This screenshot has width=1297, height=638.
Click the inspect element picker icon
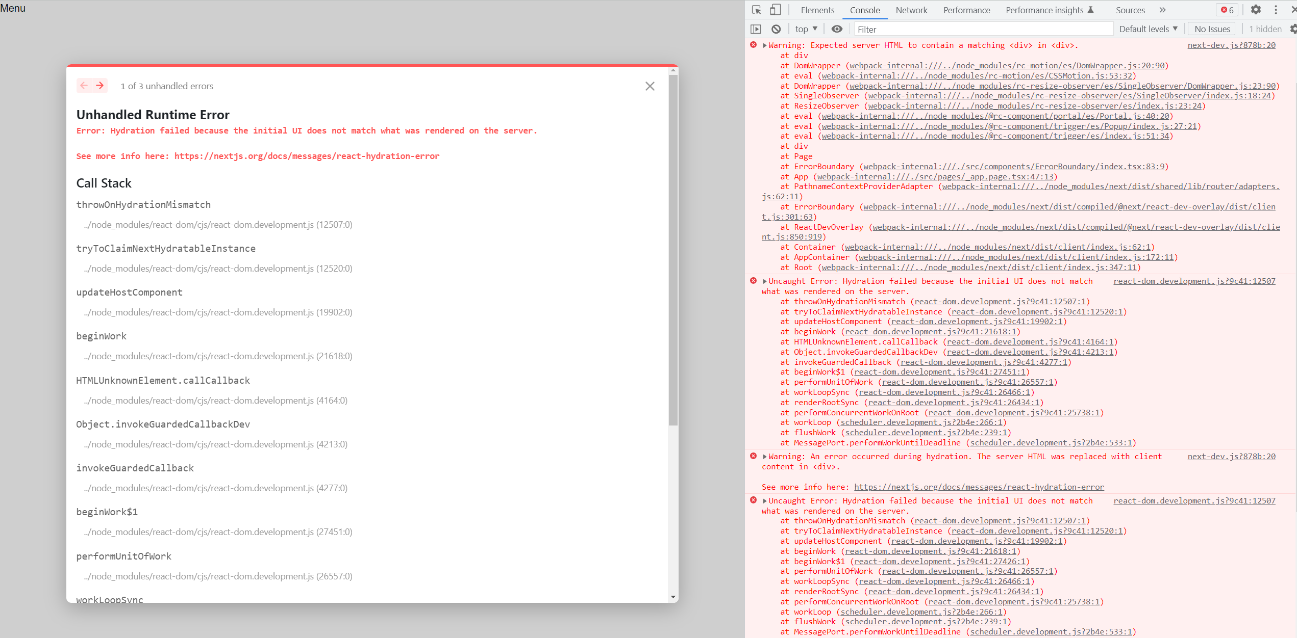point(756,10)
